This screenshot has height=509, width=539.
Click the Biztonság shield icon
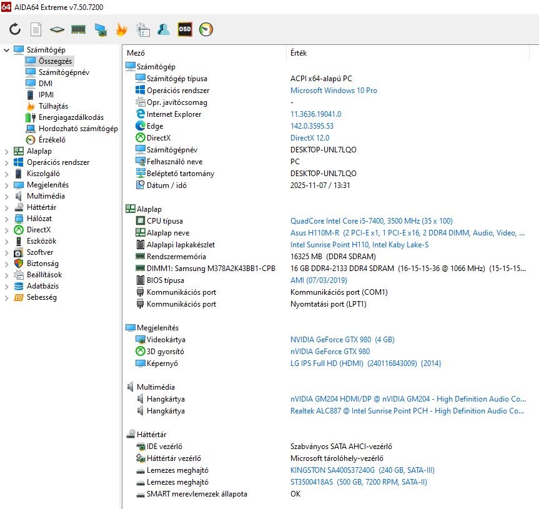pos(19,264)
